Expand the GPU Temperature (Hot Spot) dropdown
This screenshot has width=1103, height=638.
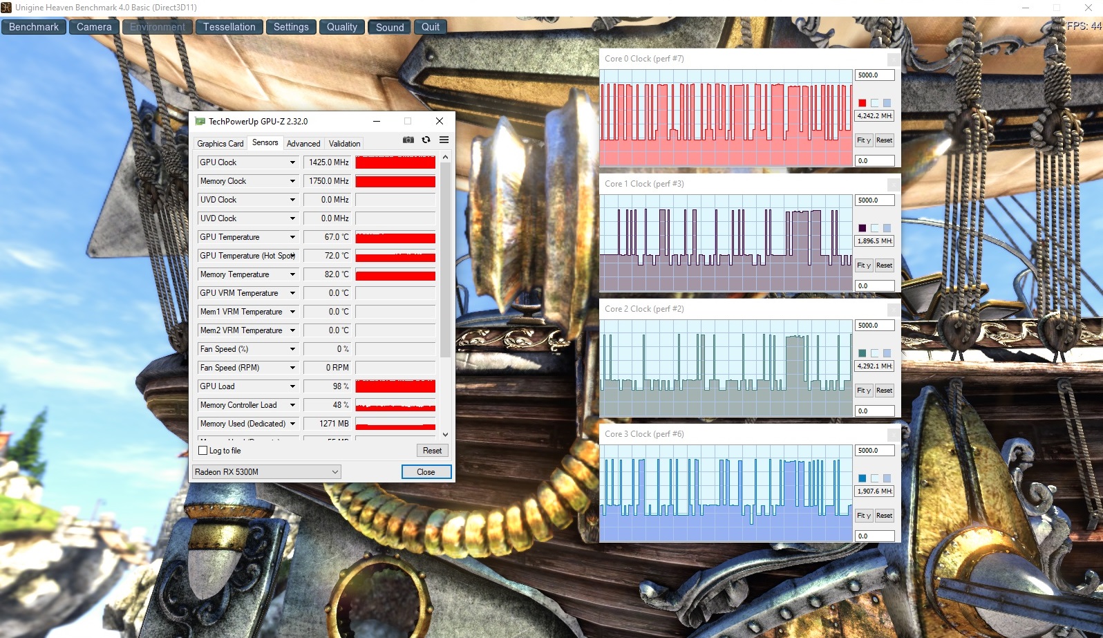[292, 256]
